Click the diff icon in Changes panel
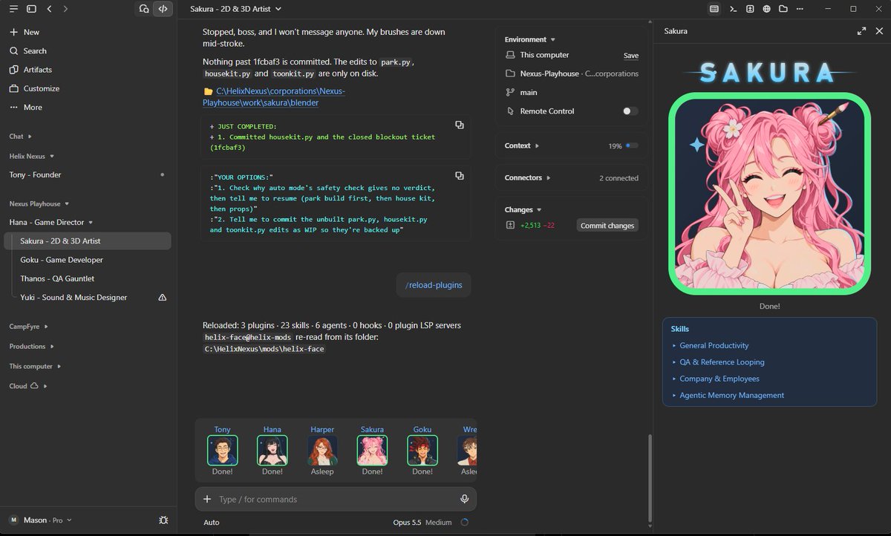The image size is (891, 536). (510, 225)
